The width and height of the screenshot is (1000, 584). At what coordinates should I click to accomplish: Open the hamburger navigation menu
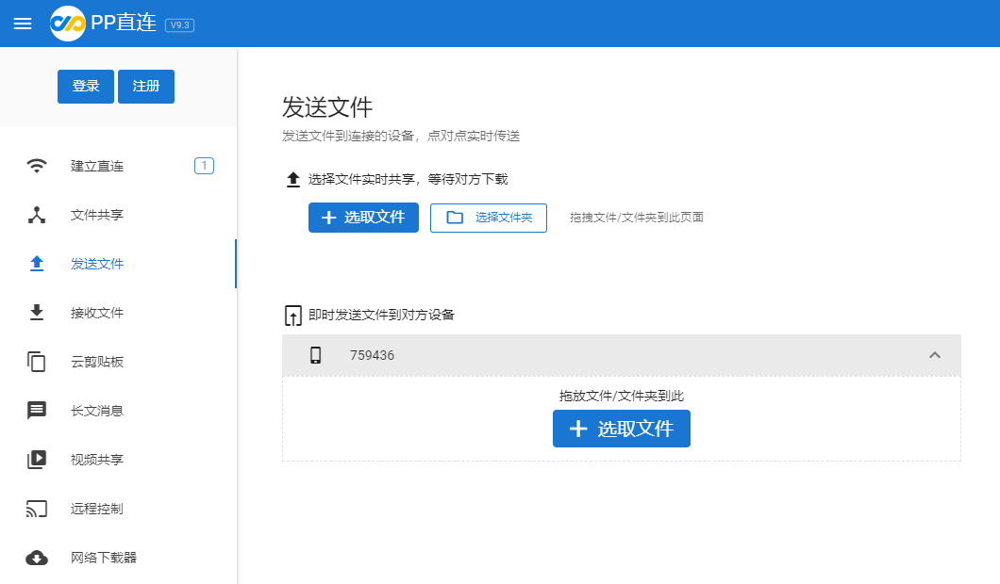pos(23,24)
